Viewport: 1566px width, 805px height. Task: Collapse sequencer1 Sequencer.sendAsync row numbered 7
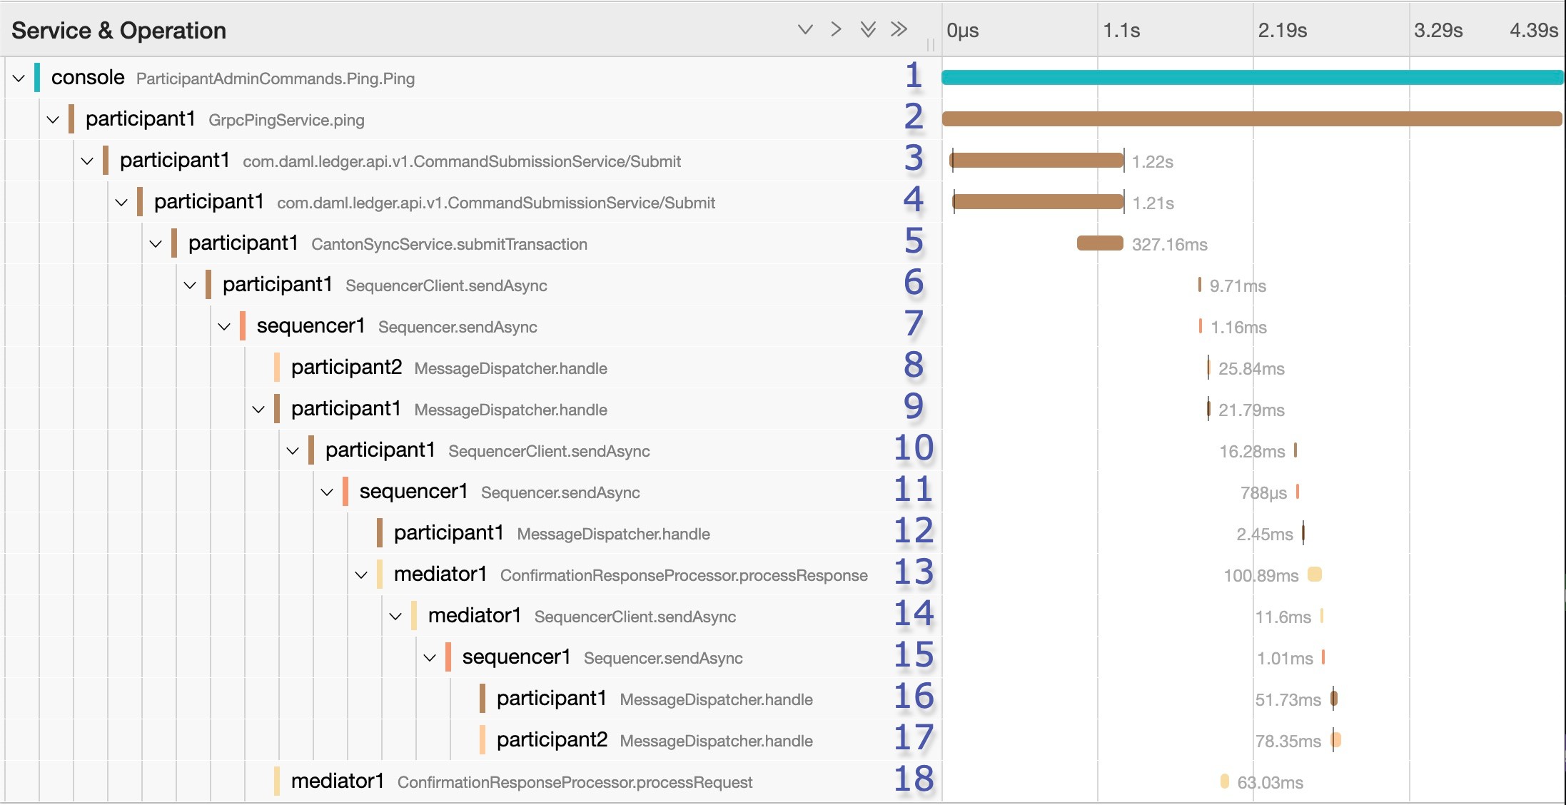click(x=224, y=326)
